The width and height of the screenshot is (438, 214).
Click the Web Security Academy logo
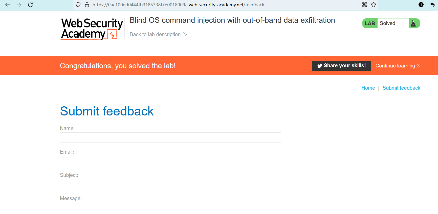click(92, 29)
